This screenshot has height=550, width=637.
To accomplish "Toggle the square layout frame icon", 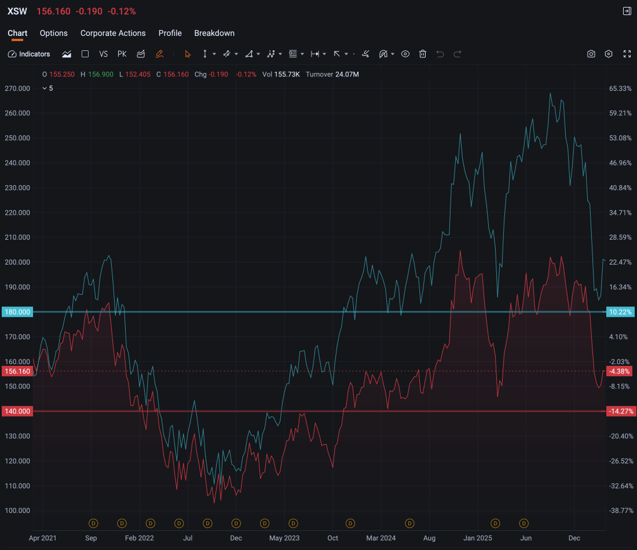I will tap(85, 54).
